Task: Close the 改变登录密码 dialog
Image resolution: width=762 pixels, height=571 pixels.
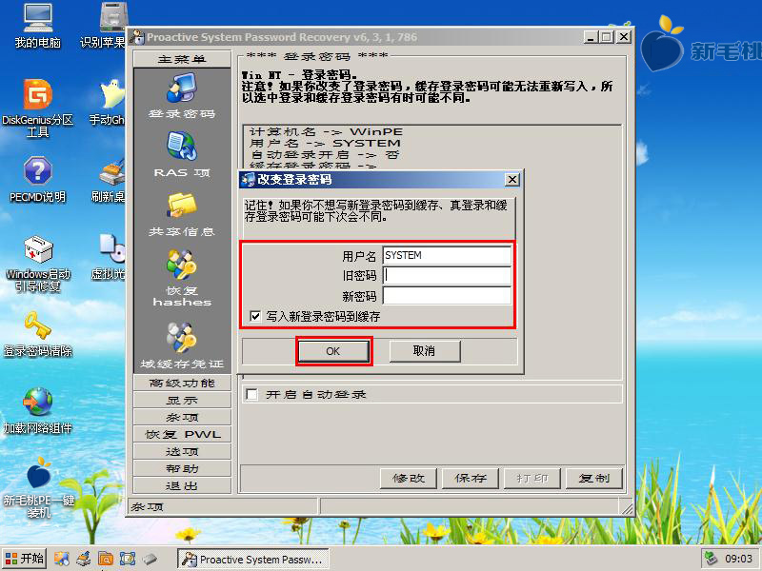Action: point(511,180)
